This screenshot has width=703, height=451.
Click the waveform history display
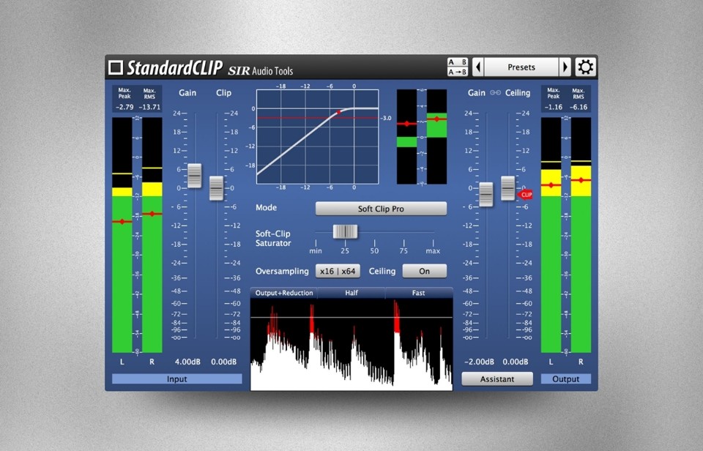click(x=351, y=344)
